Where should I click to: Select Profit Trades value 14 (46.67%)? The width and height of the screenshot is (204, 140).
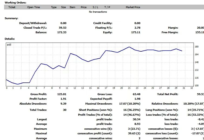pos(132,115)
